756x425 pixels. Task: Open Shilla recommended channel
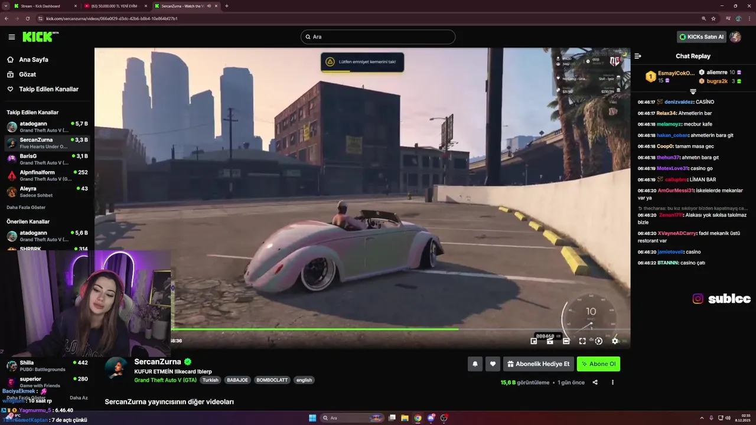tap(47, 366)
